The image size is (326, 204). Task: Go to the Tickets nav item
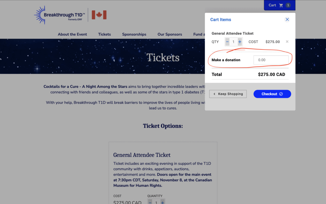coord(104,34)
